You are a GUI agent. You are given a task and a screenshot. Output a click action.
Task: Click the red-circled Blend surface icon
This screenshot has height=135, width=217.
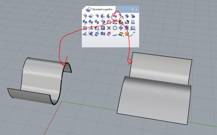(x=115, y=16)
